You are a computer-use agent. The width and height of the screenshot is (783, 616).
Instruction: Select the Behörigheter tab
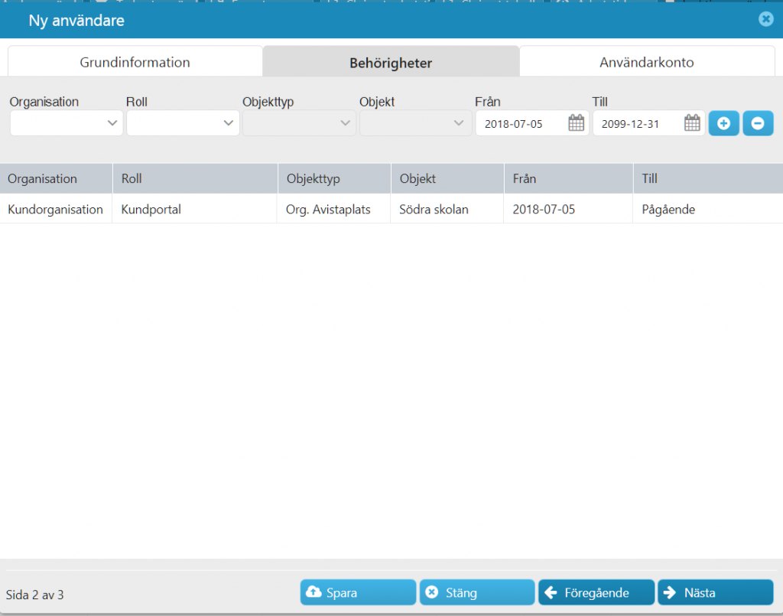(391, 62)
